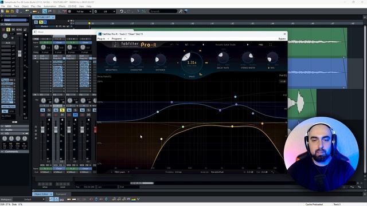Toggle yellow Solo on mixer channel 2

[x=62, y=110]
